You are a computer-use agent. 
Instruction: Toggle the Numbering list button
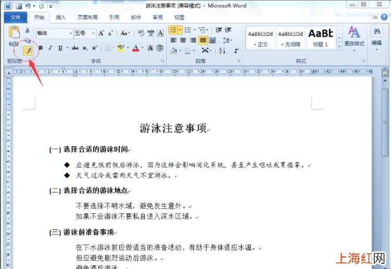point(188,30)
